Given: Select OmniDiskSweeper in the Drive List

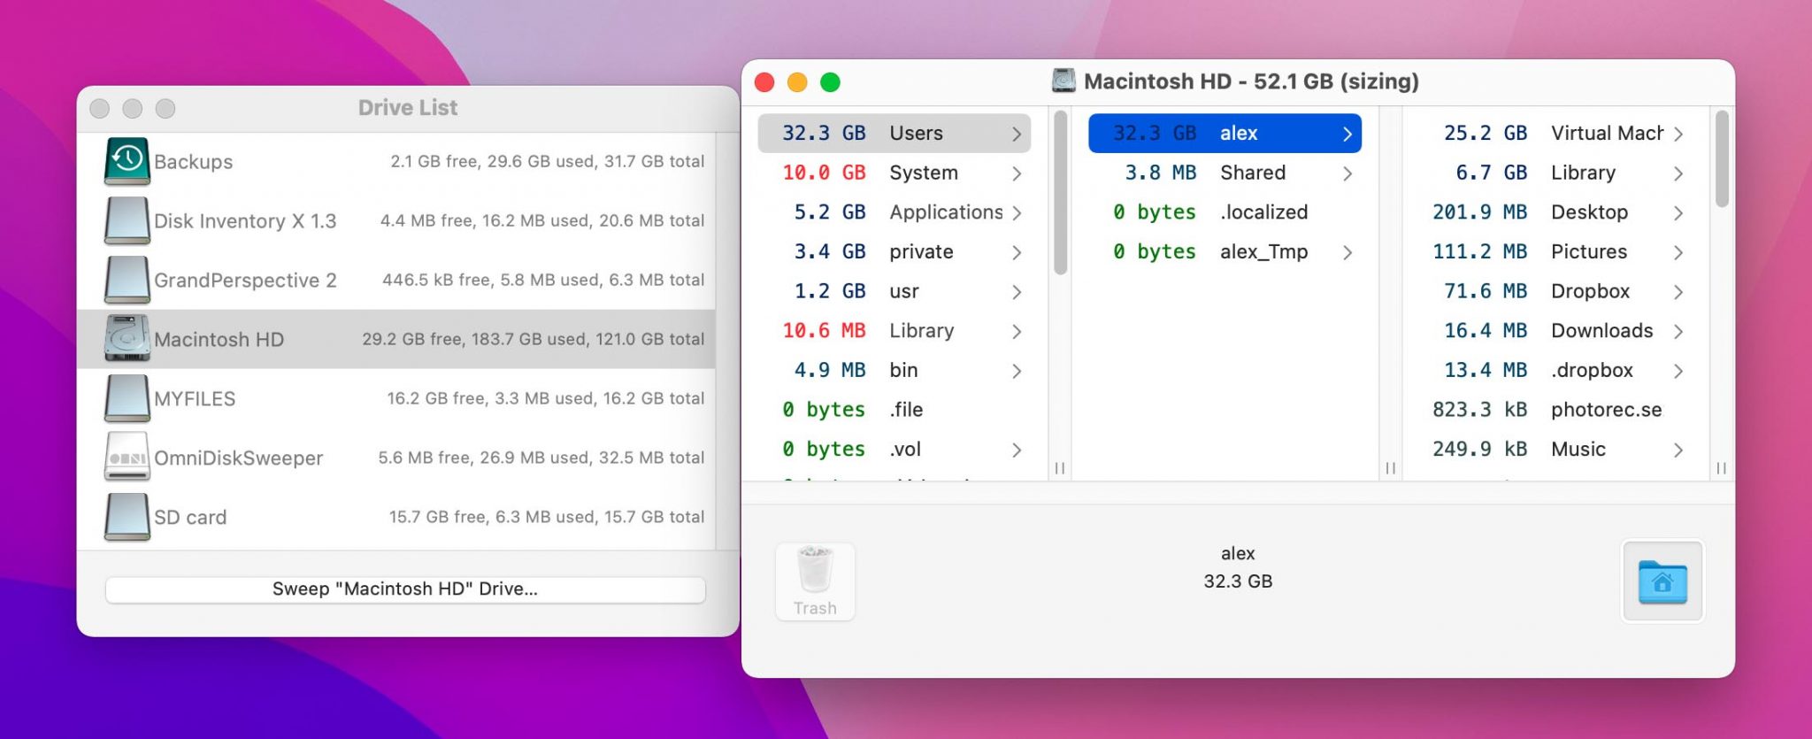Looking at the screenshot, I should [396, 458].
